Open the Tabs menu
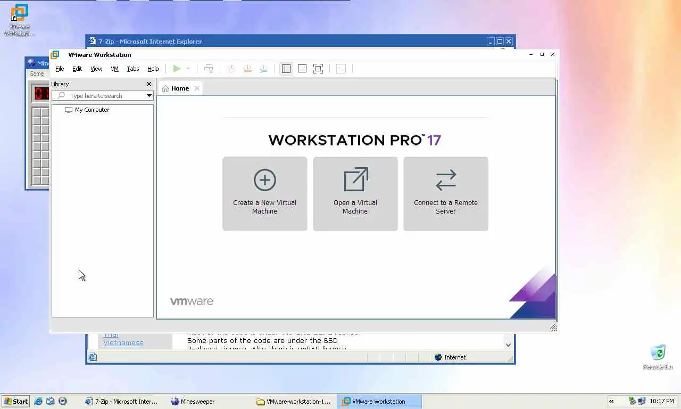681x409 pixels. [133, 69]
